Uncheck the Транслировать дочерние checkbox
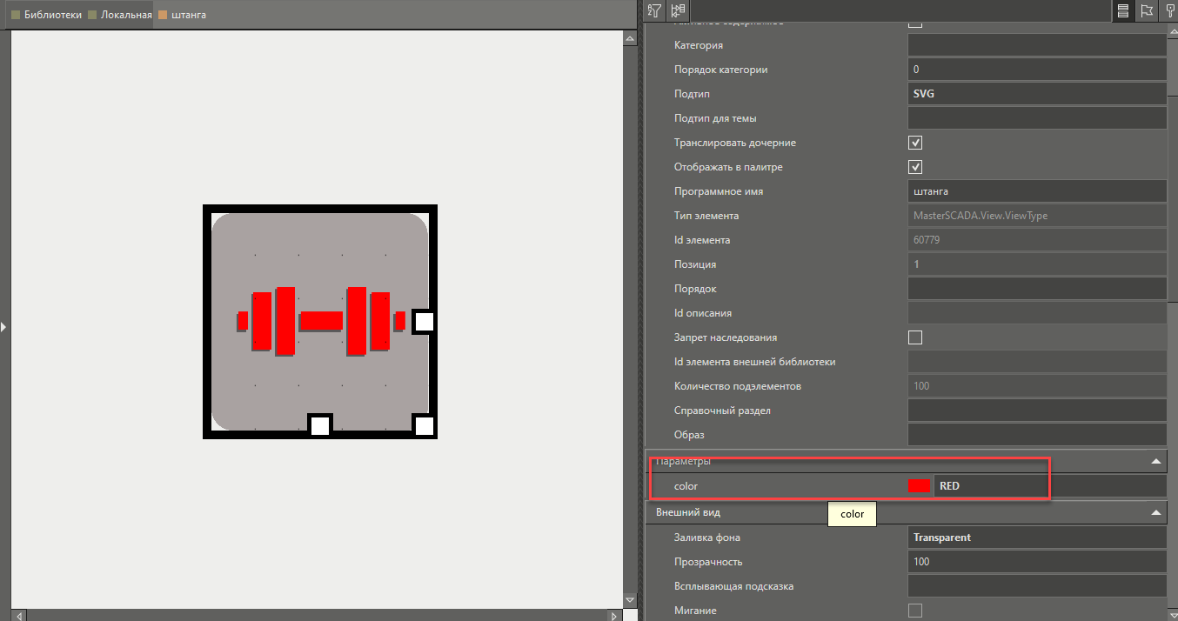1178x621 pixels. pyautogui.click(x=914, y=142)
